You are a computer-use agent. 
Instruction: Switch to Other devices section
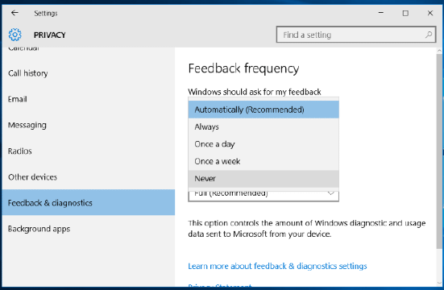pyautogui.click(x=89, y=177)
